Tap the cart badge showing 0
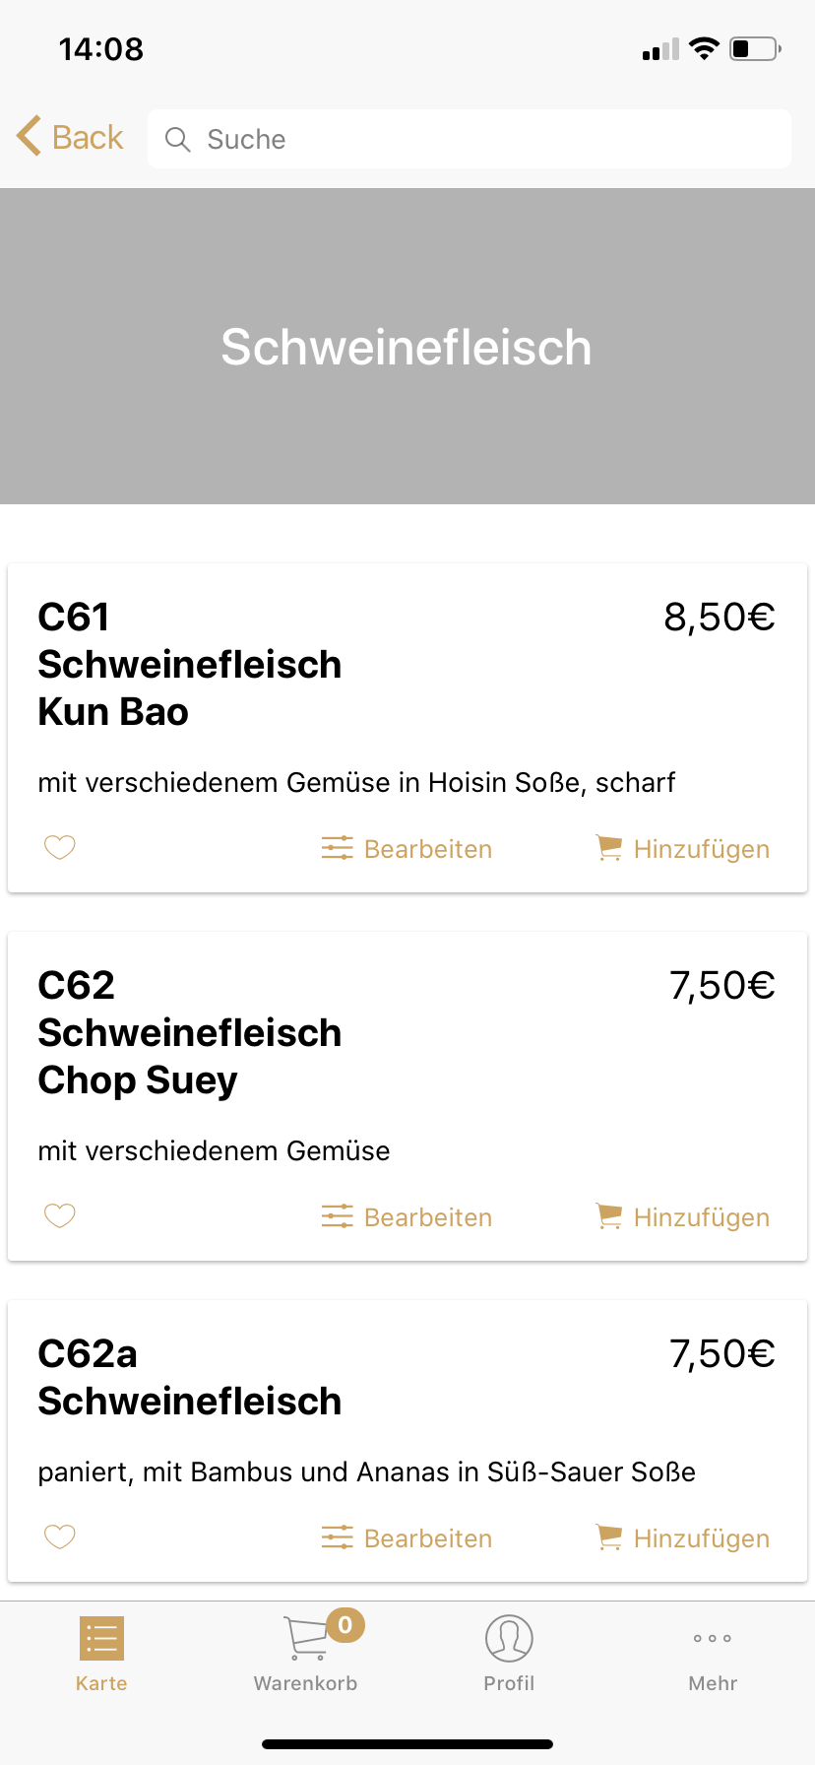The width and height of the screenshot is (815, 1765). pos(345,1625)
